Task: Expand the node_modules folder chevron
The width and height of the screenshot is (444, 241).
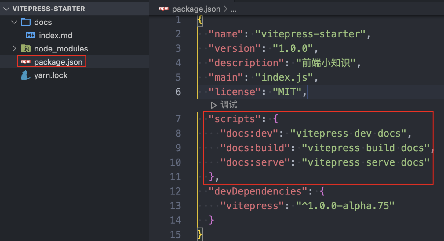Action: (14, 49)
